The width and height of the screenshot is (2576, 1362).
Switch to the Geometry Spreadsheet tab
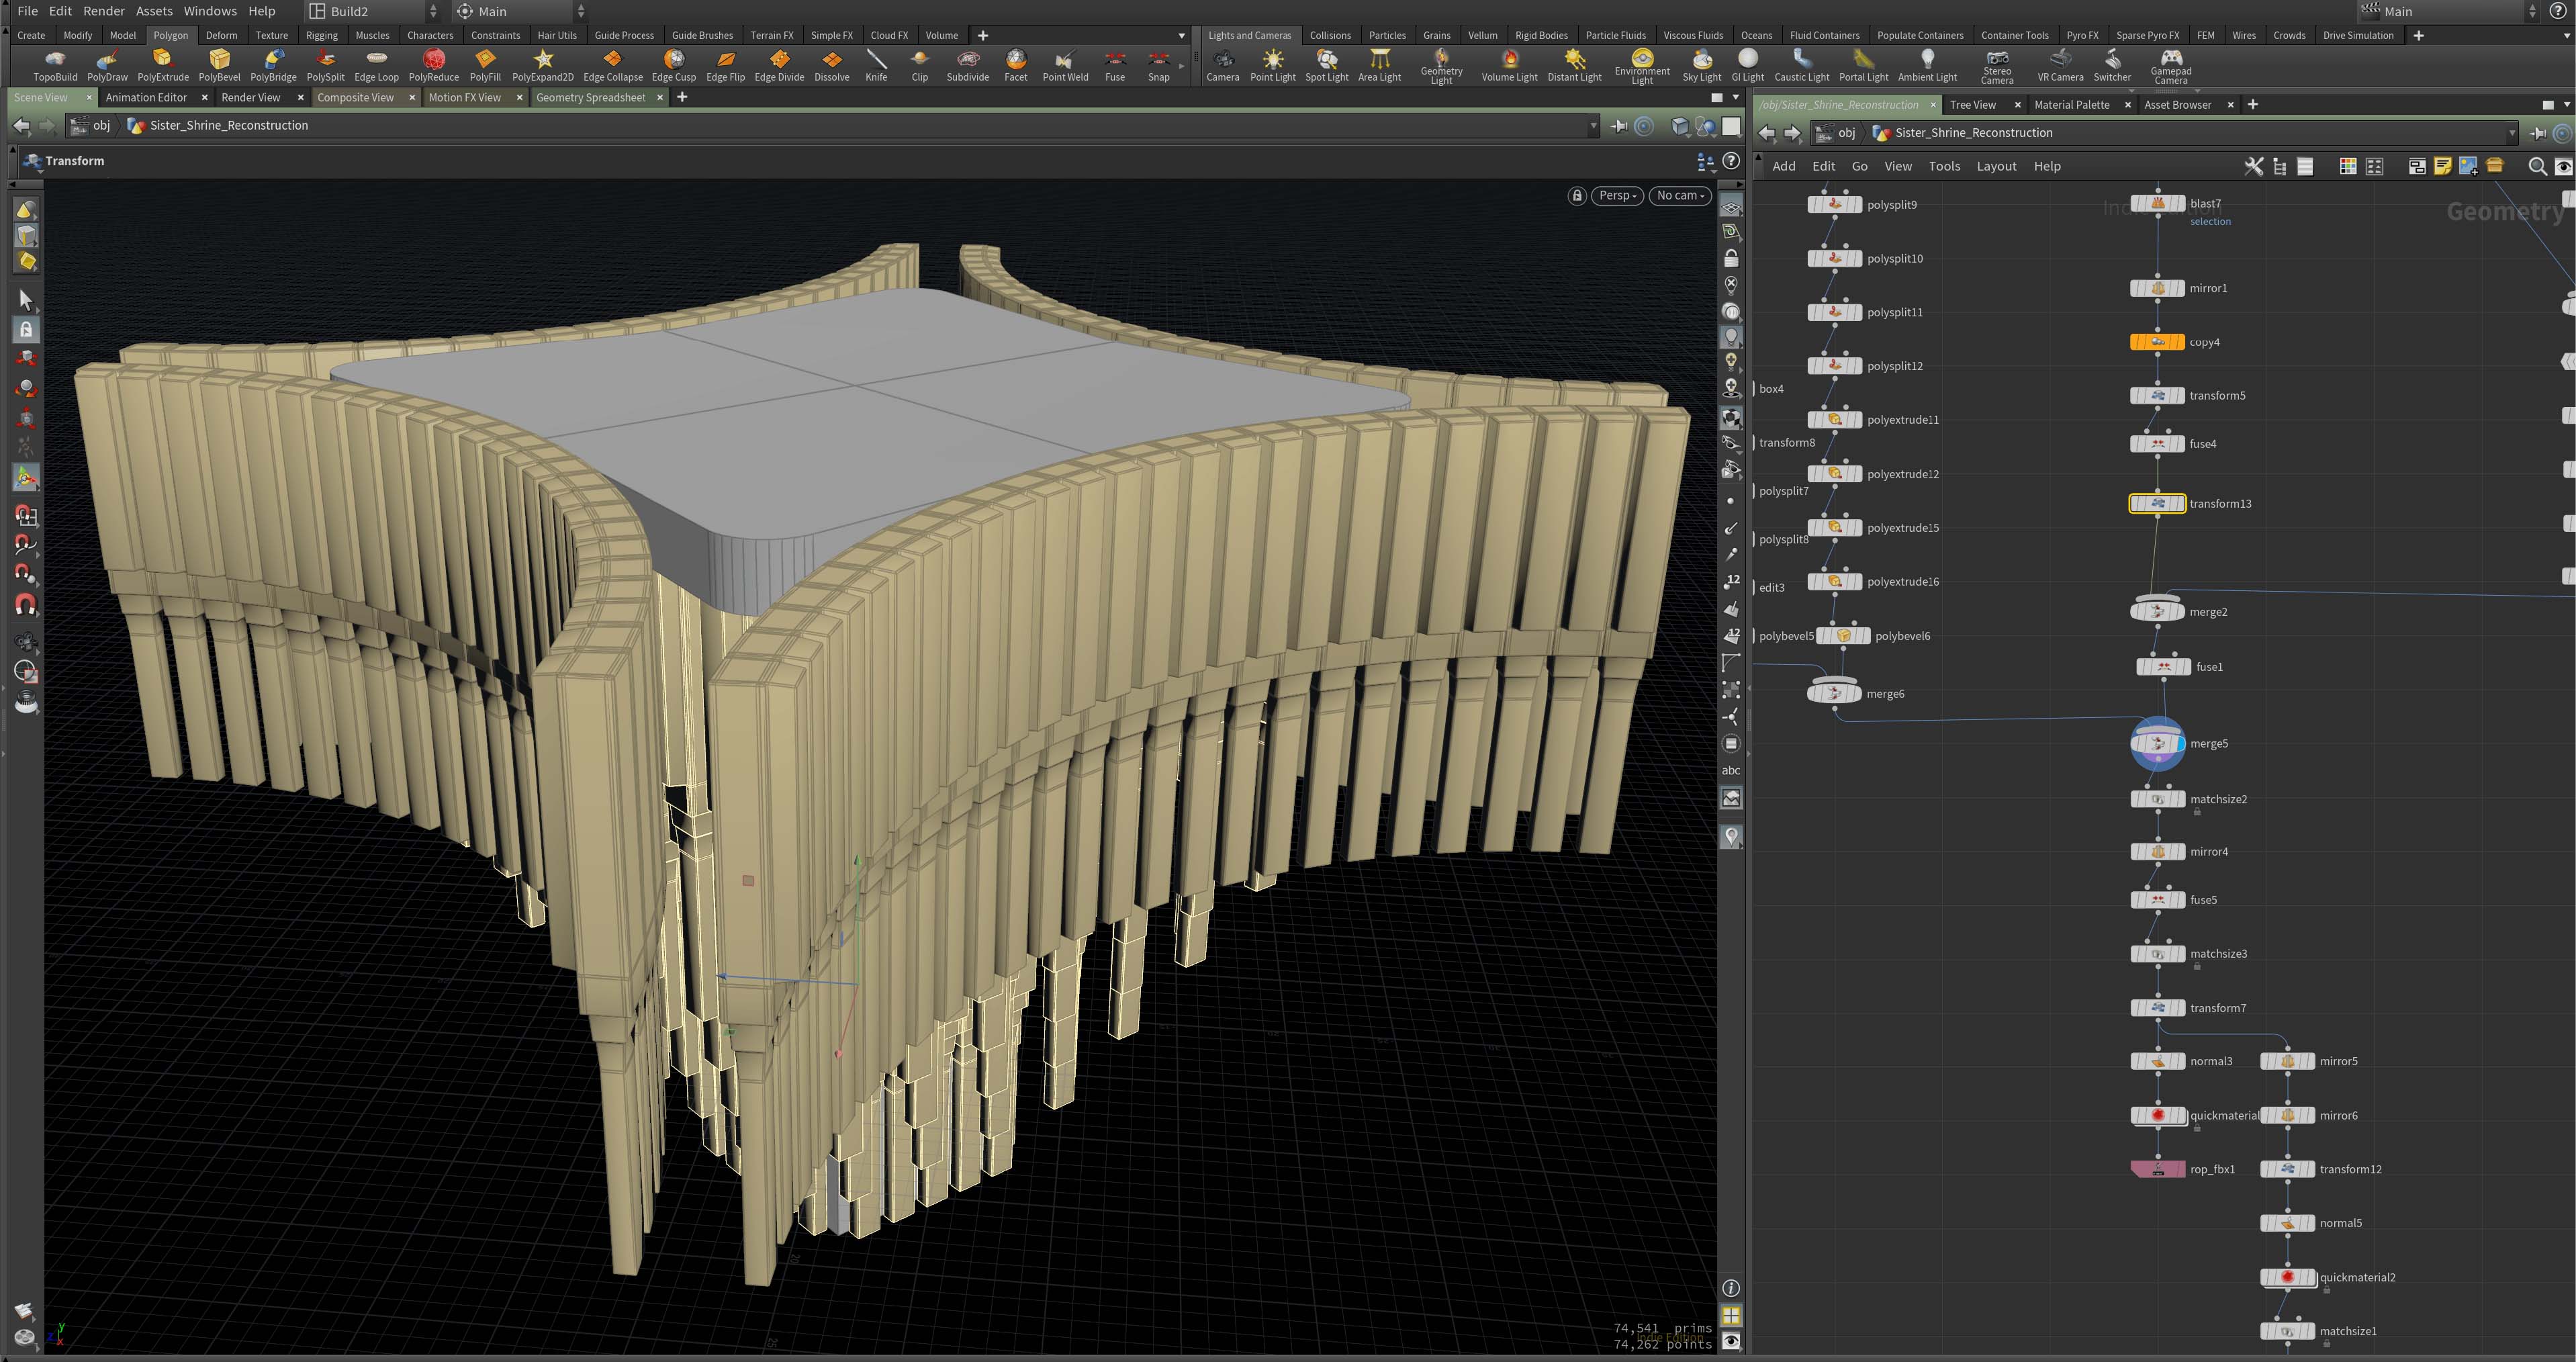(590, 97)
